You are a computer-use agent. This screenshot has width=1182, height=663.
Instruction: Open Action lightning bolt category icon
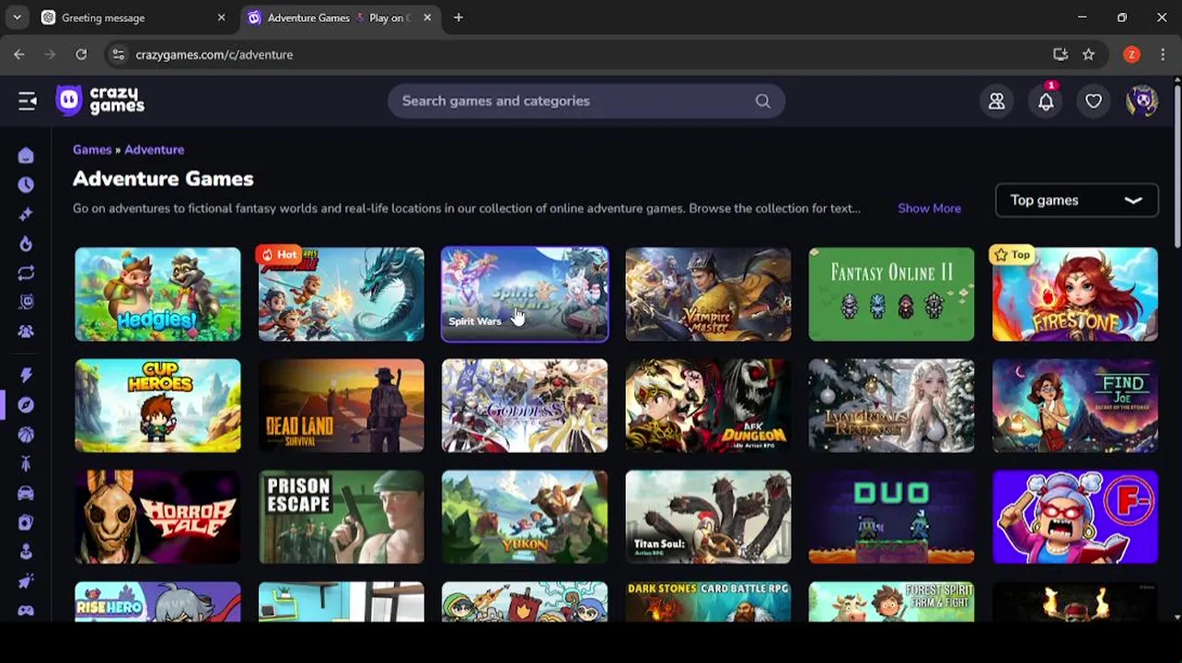pos(26,375)
